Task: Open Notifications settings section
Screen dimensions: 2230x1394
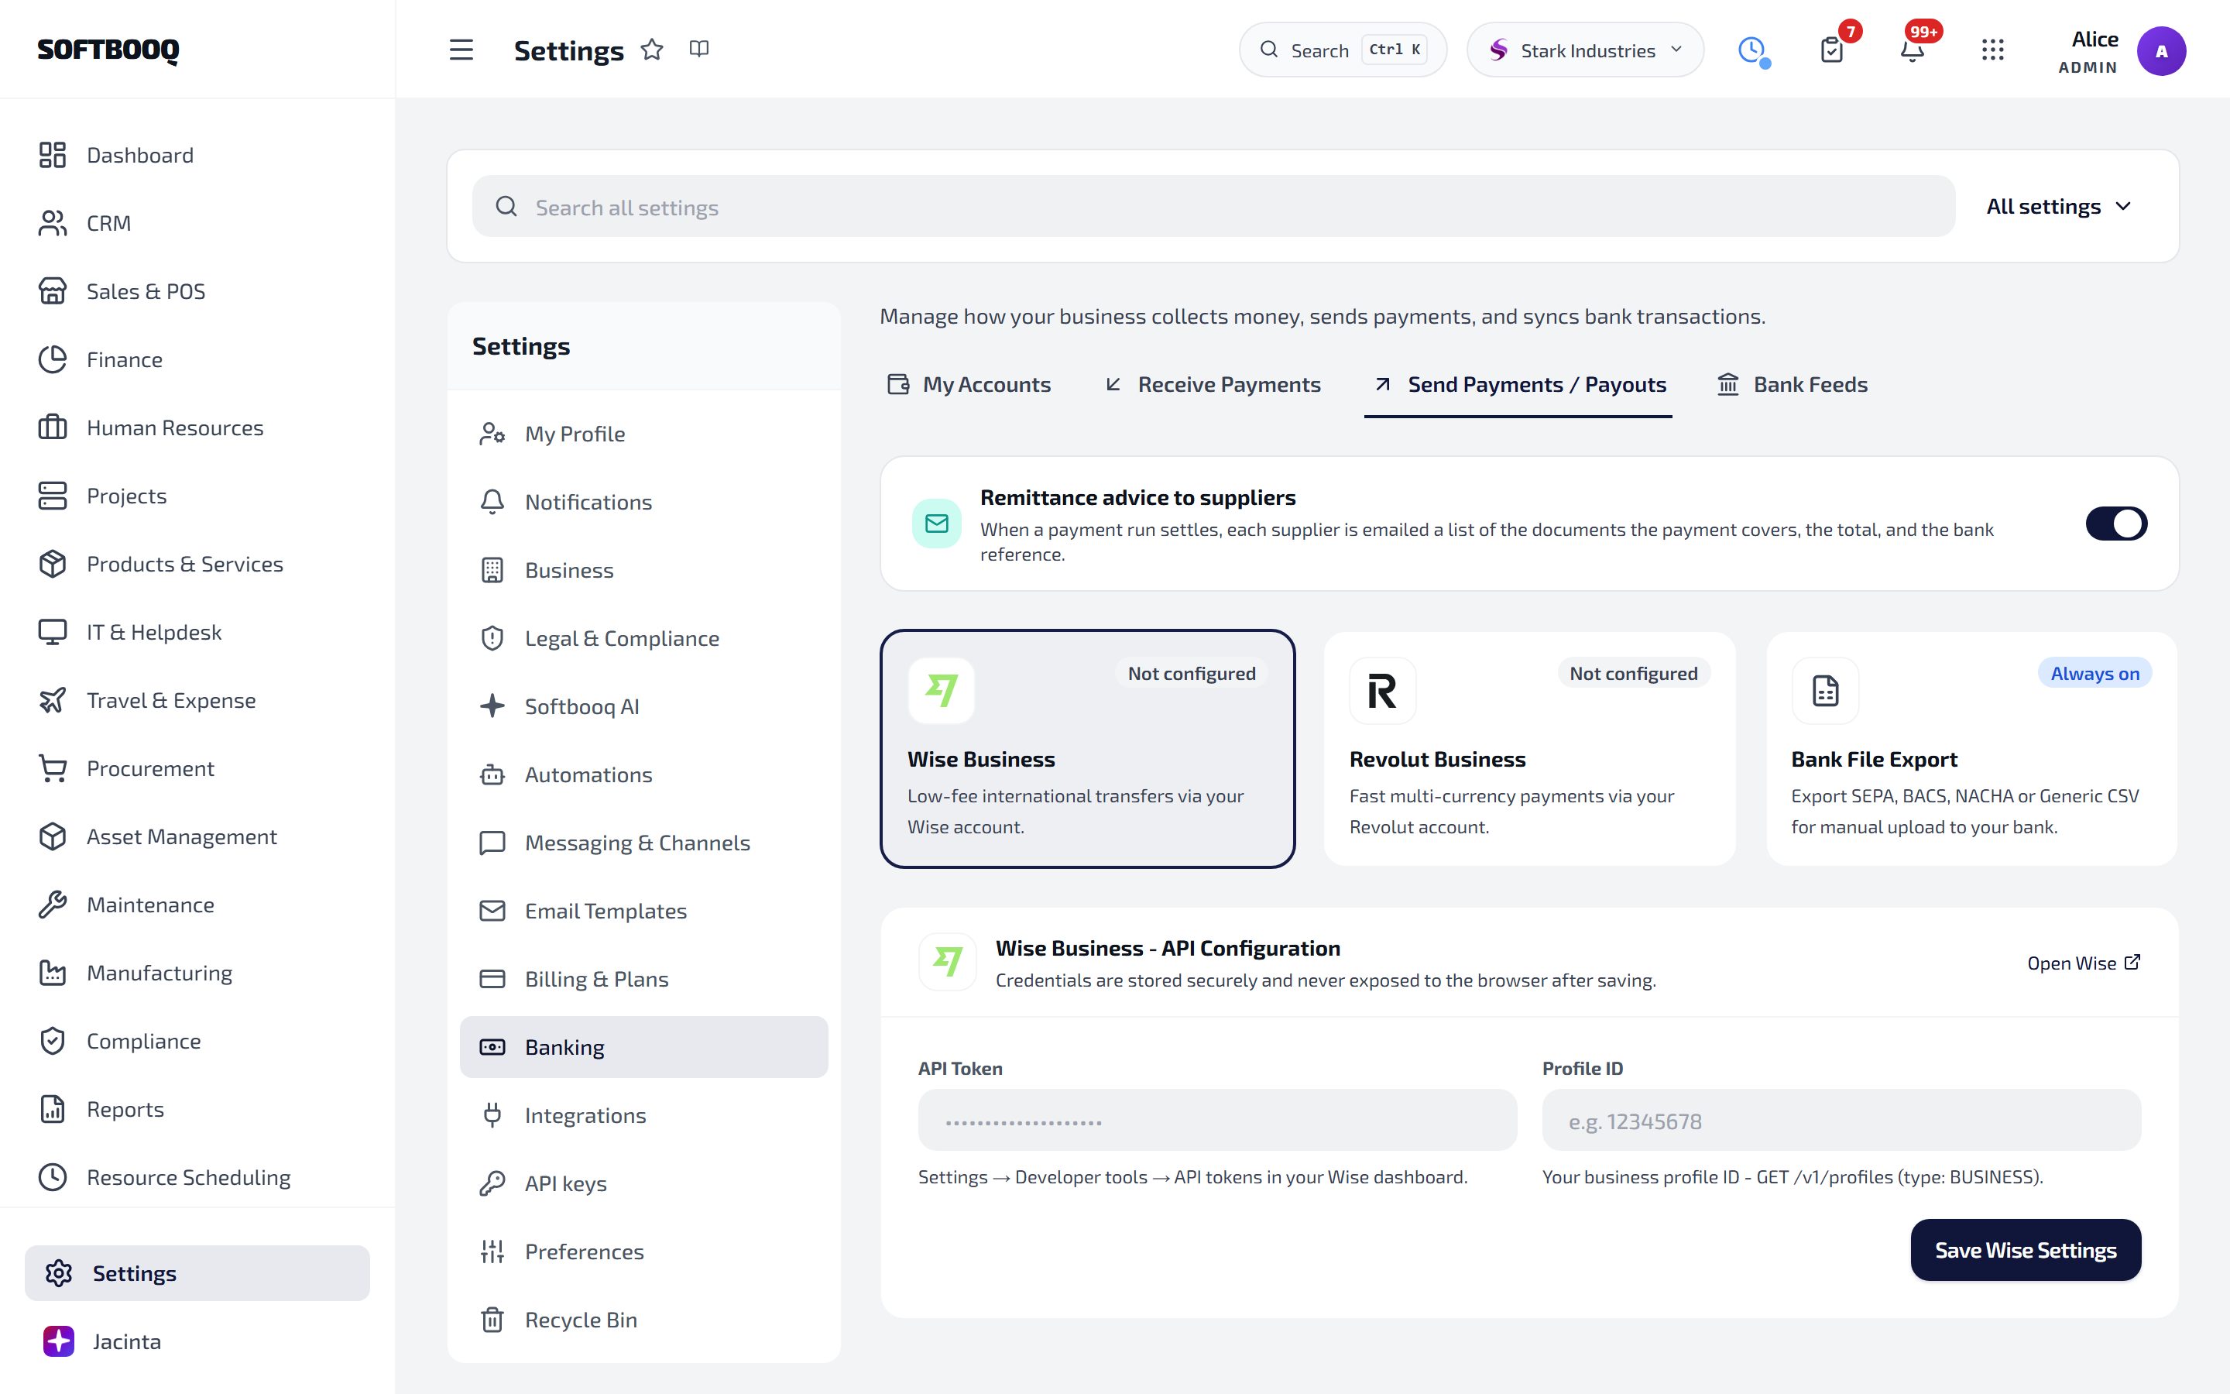Action: tap(644, 503)
